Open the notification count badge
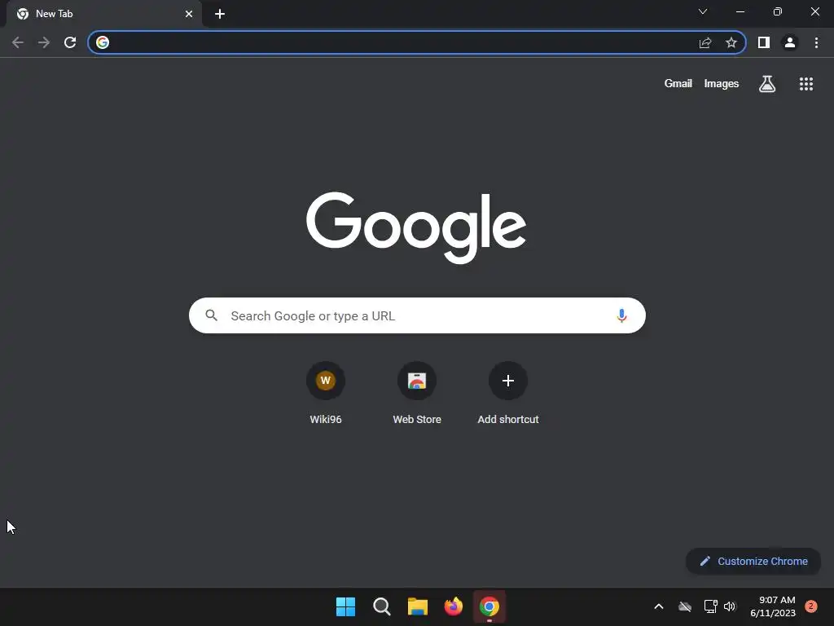834x626 pixels. pyautogui.click(x=811, y=606)
